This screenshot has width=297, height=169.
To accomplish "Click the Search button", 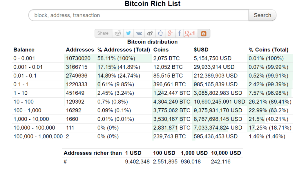I will pos(262,15).
